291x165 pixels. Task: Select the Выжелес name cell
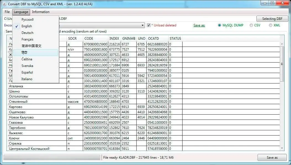(37, 133)
